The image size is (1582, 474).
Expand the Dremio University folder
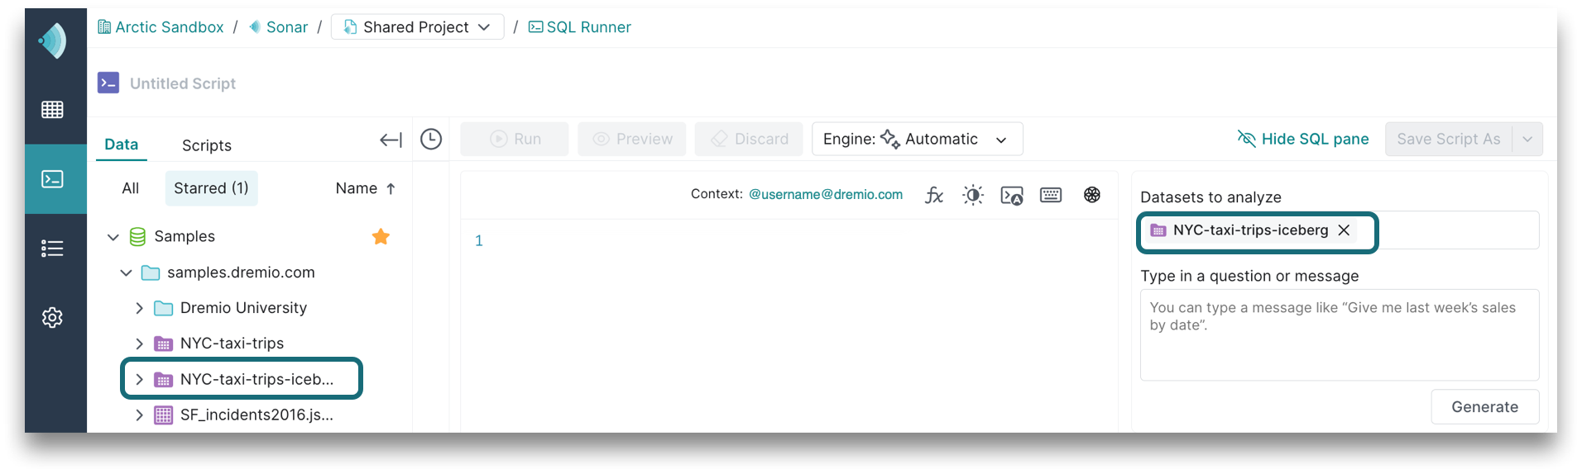pyautogui.click(x=139, y=308)
